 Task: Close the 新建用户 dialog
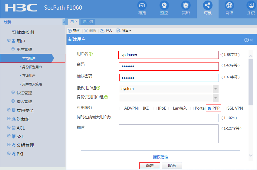click(x=252, y=40)
